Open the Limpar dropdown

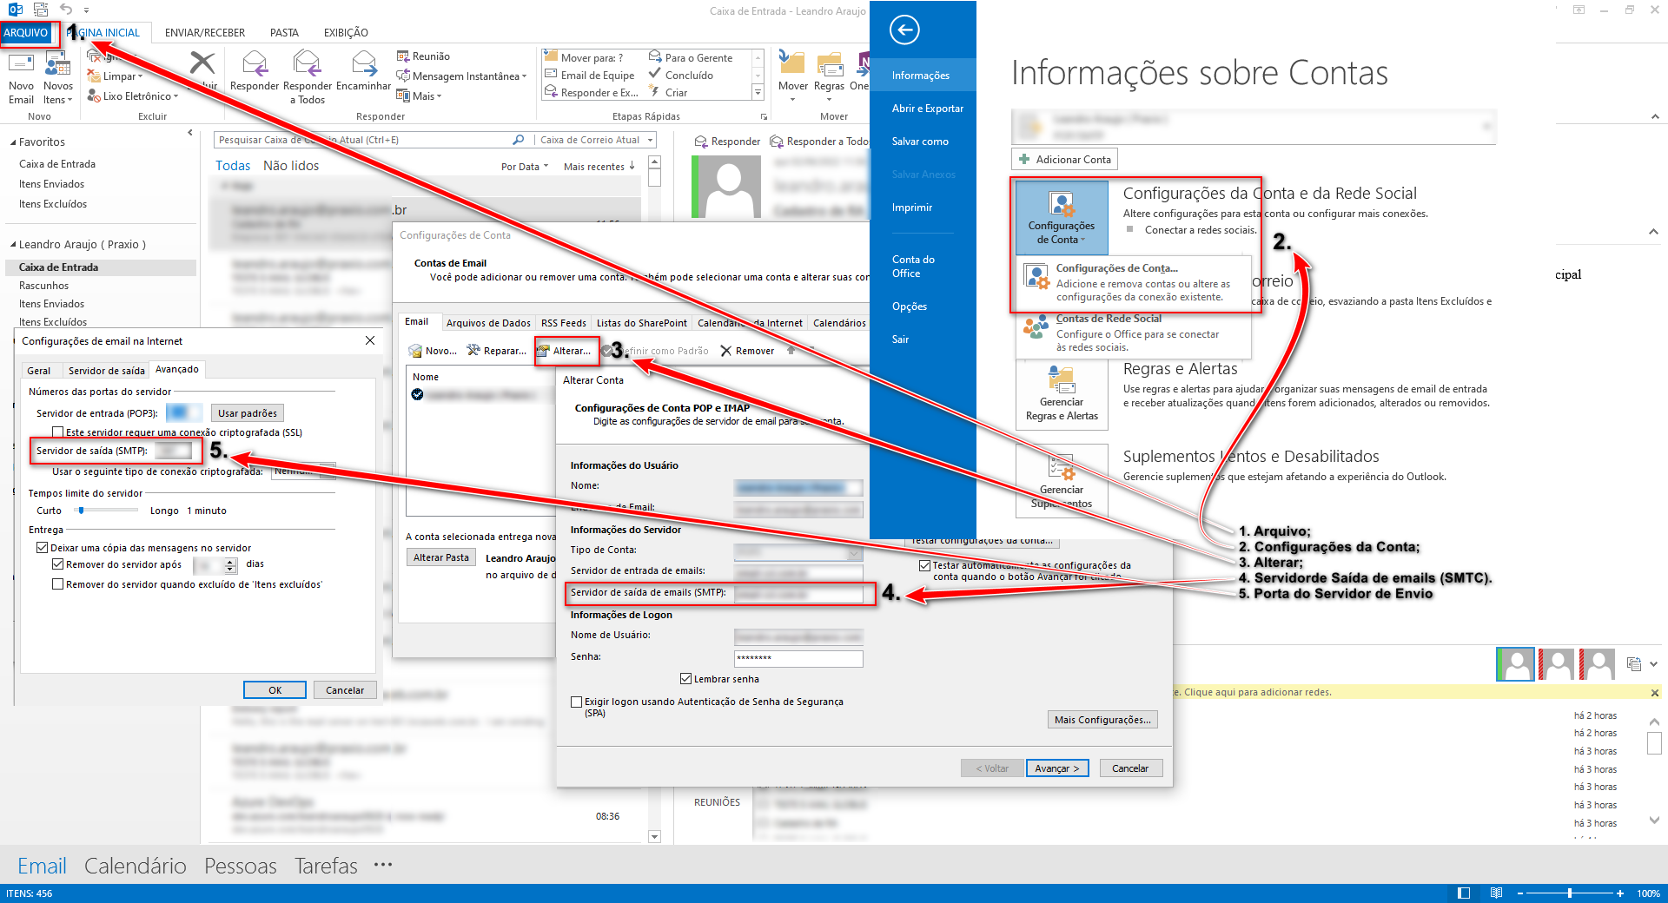116,76
